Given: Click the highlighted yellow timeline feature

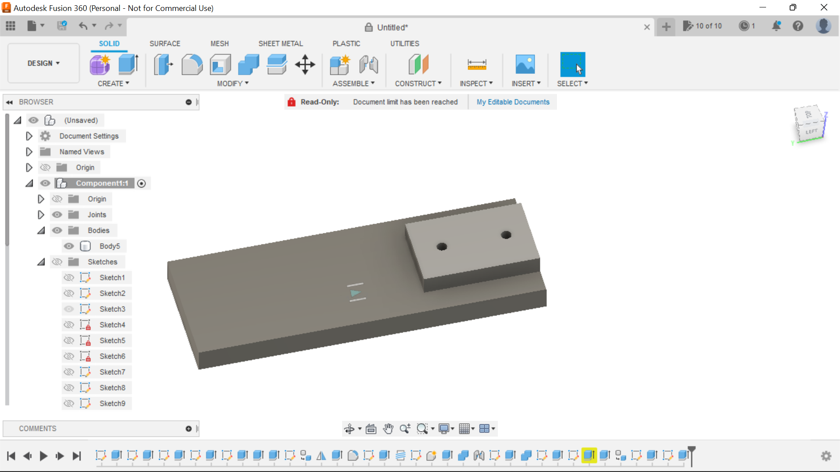Looking at the screenshot, I should coord(589,455).
